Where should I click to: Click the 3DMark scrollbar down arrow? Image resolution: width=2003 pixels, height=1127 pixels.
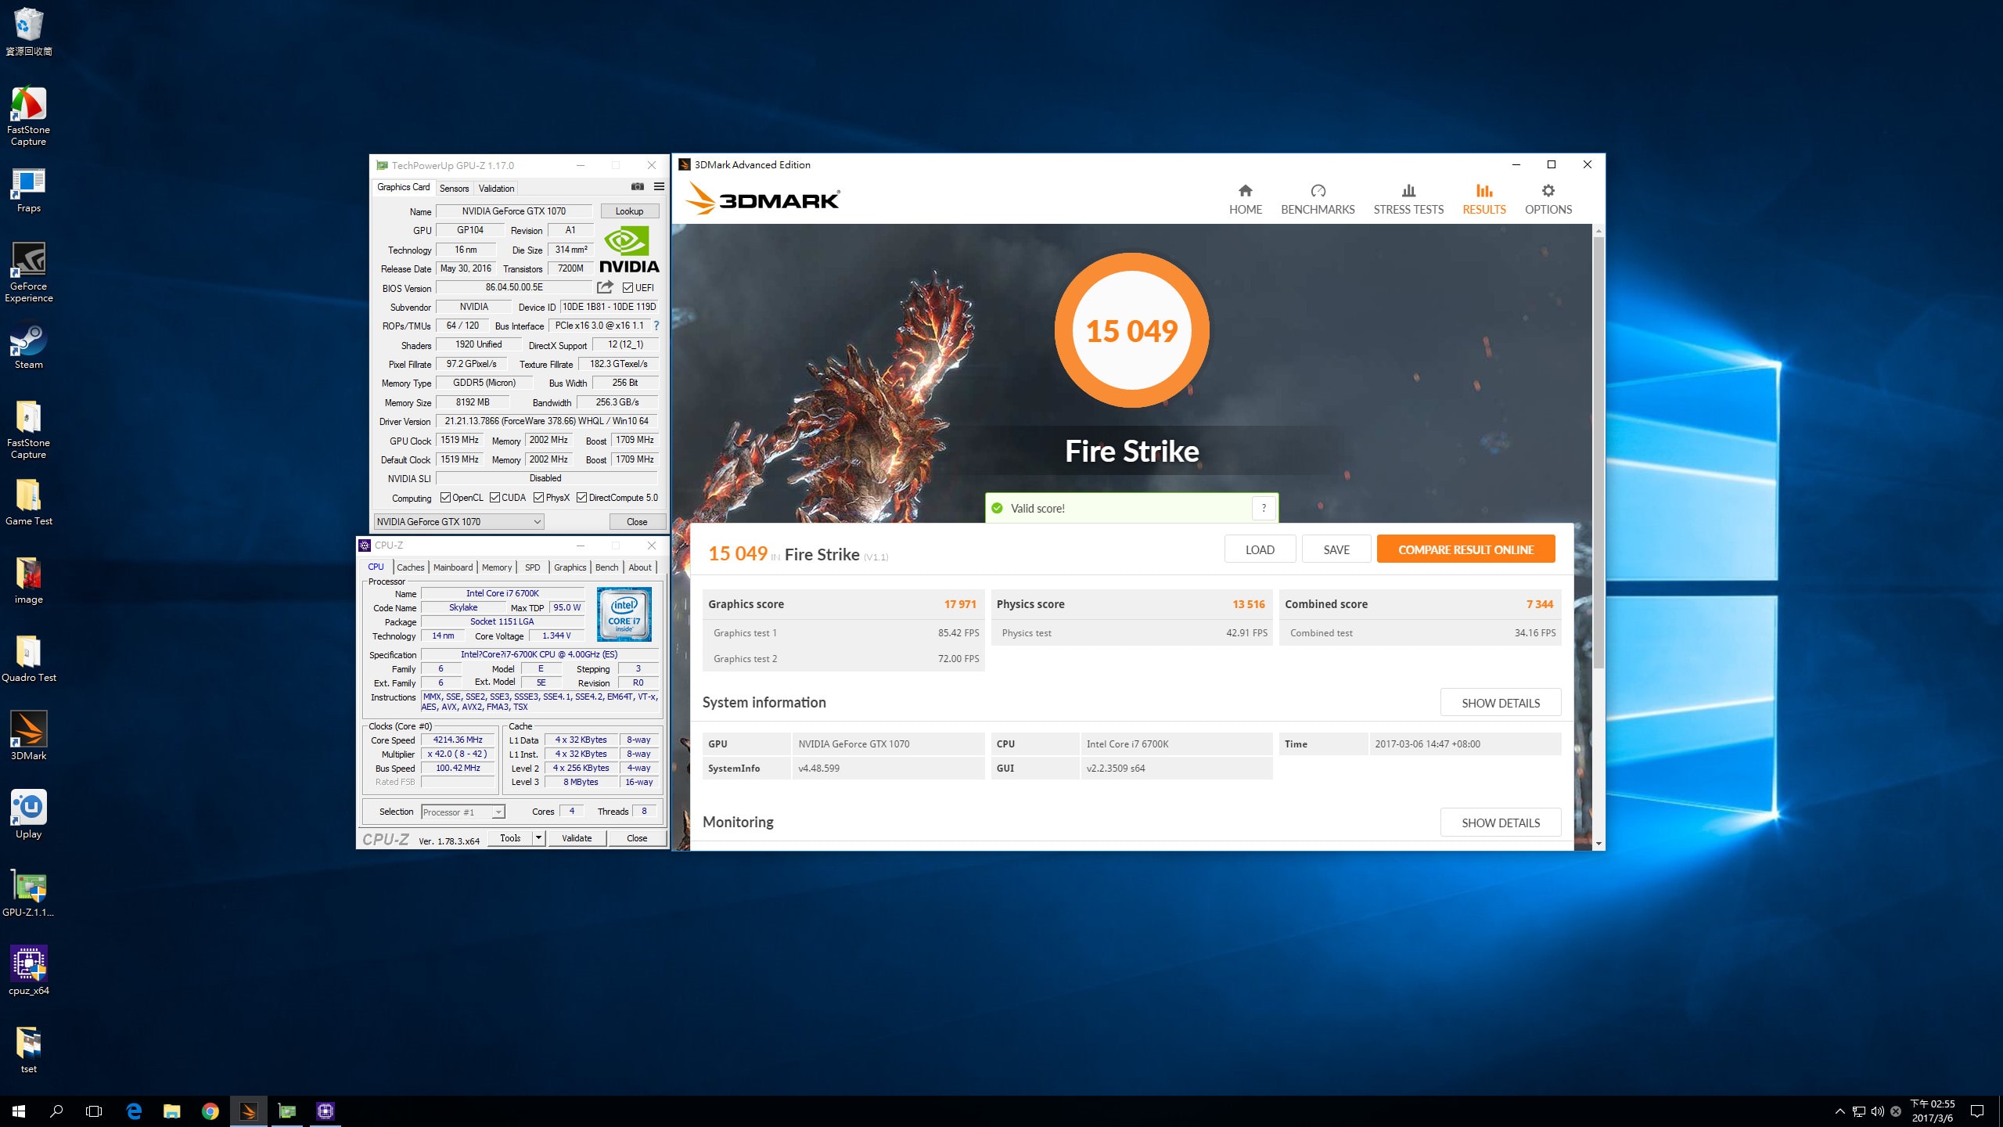pyautogui.click(x=1598, y=844)
